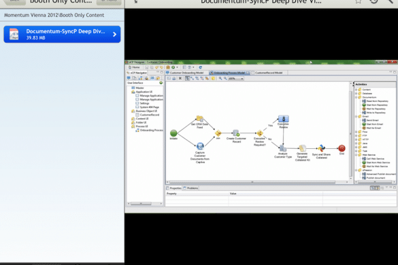This screenshot has width=398, height=265.
Task: Click the yellow sticky note toolbar icon
Action: point(213,79)
